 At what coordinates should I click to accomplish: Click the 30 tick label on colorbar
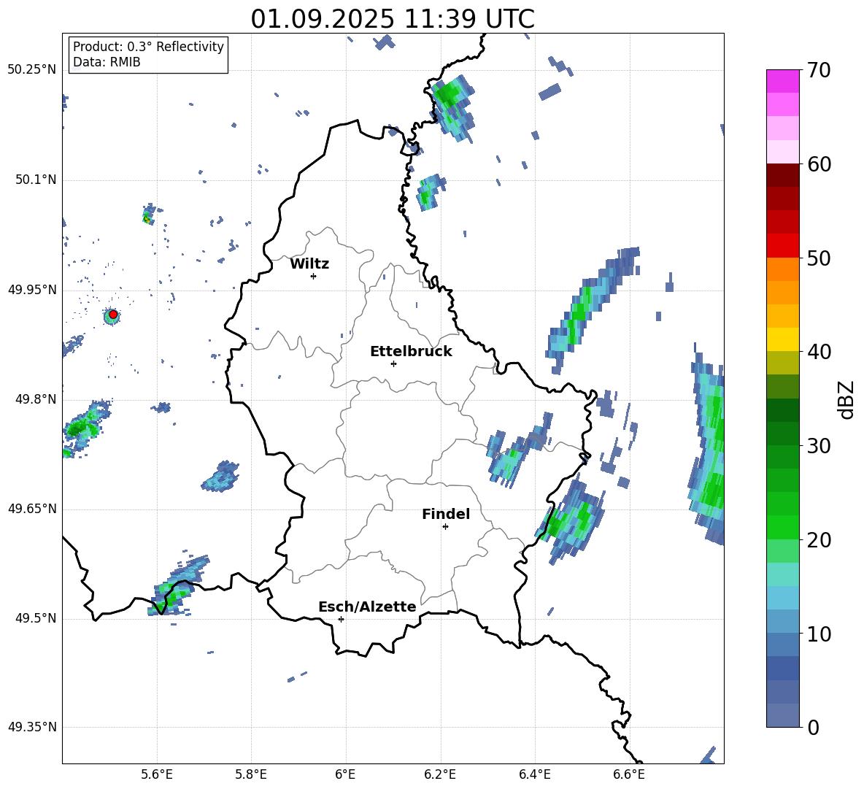coord(819,446)
